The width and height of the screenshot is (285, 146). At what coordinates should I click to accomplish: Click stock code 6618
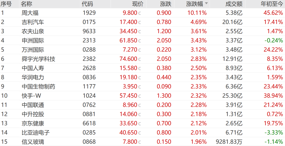89,123
